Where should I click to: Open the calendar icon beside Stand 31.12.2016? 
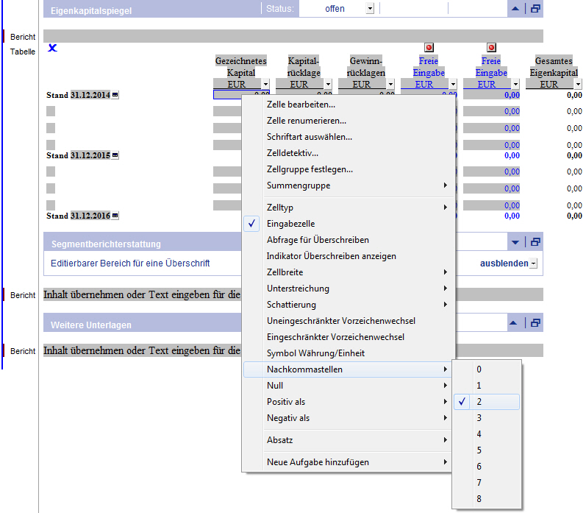115,216
